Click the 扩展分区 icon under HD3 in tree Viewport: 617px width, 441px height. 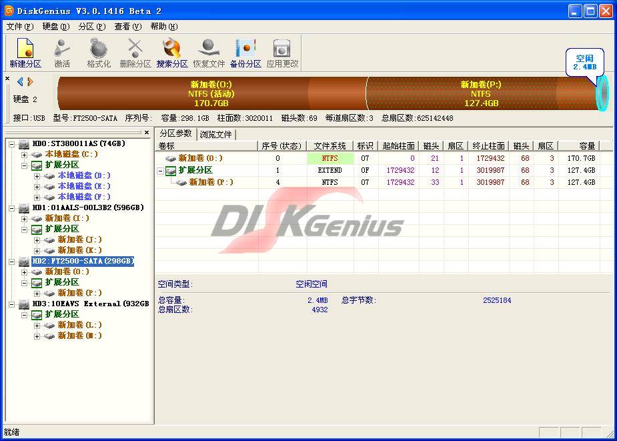pyautogui.click(x=37, y=315)
